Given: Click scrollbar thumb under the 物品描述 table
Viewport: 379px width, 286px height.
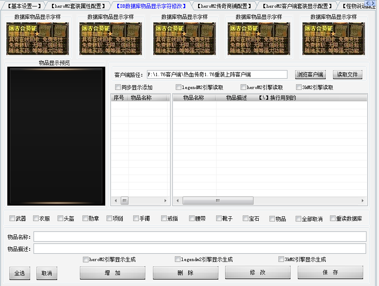Looking at the screenshot, I should click(218, 200).
